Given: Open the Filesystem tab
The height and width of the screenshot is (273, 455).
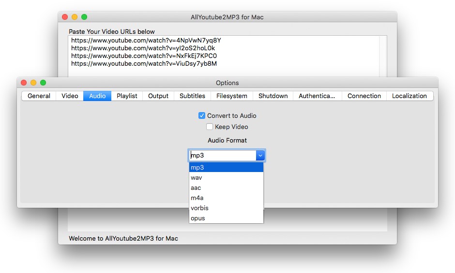Looking at the screenshot, I should point(231,96).
